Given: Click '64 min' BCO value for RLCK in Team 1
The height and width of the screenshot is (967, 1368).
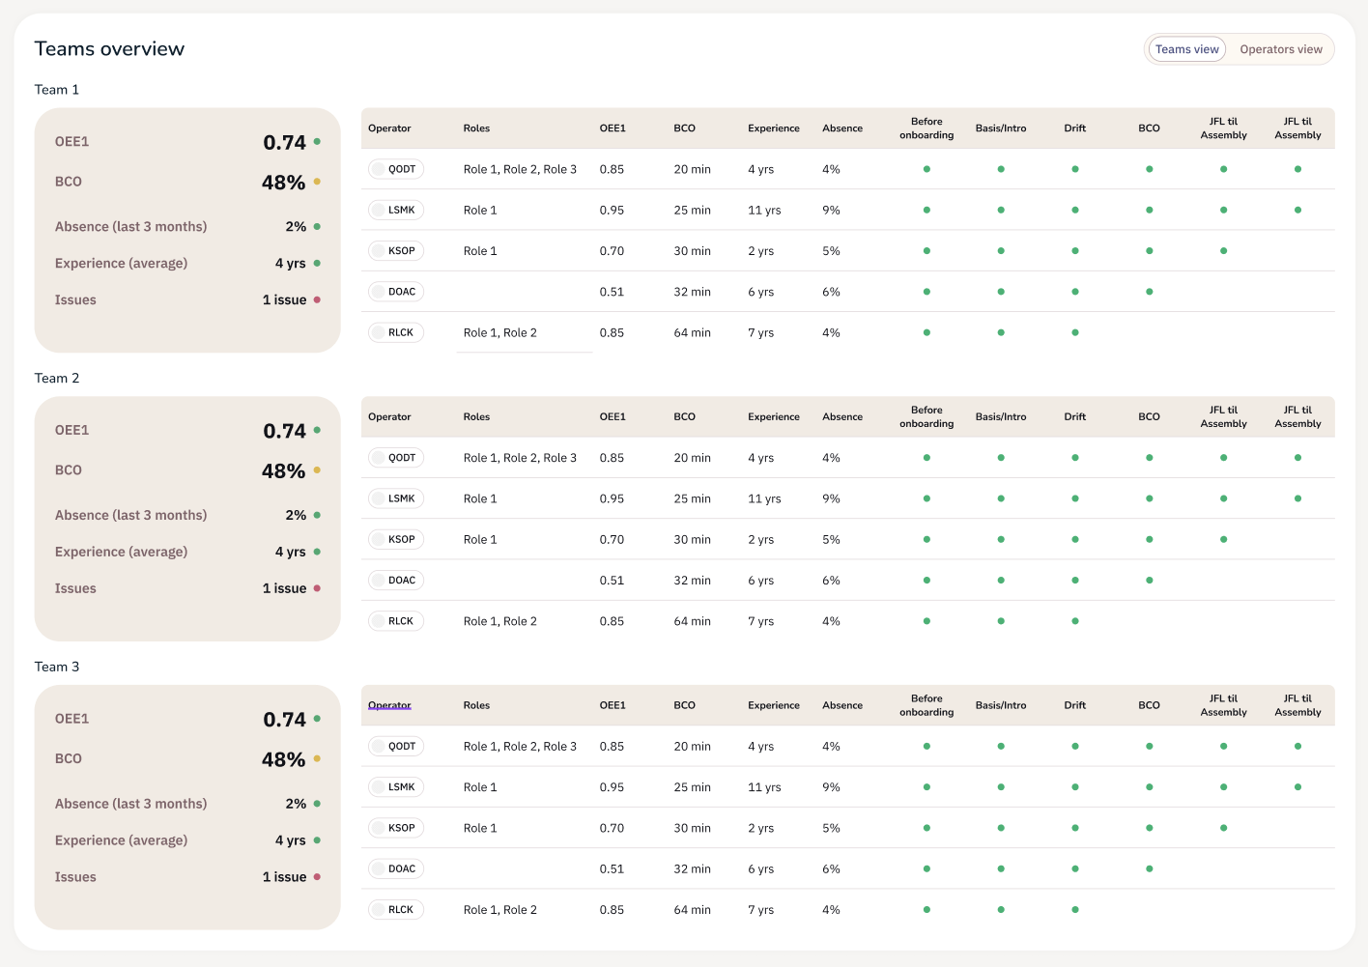Looking at the screenshot, I should 692,332.
